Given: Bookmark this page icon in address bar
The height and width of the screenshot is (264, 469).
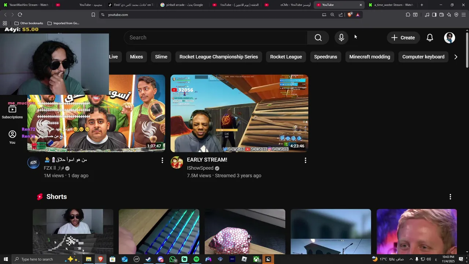Looking at the screenshot, I should pos(93,15).
